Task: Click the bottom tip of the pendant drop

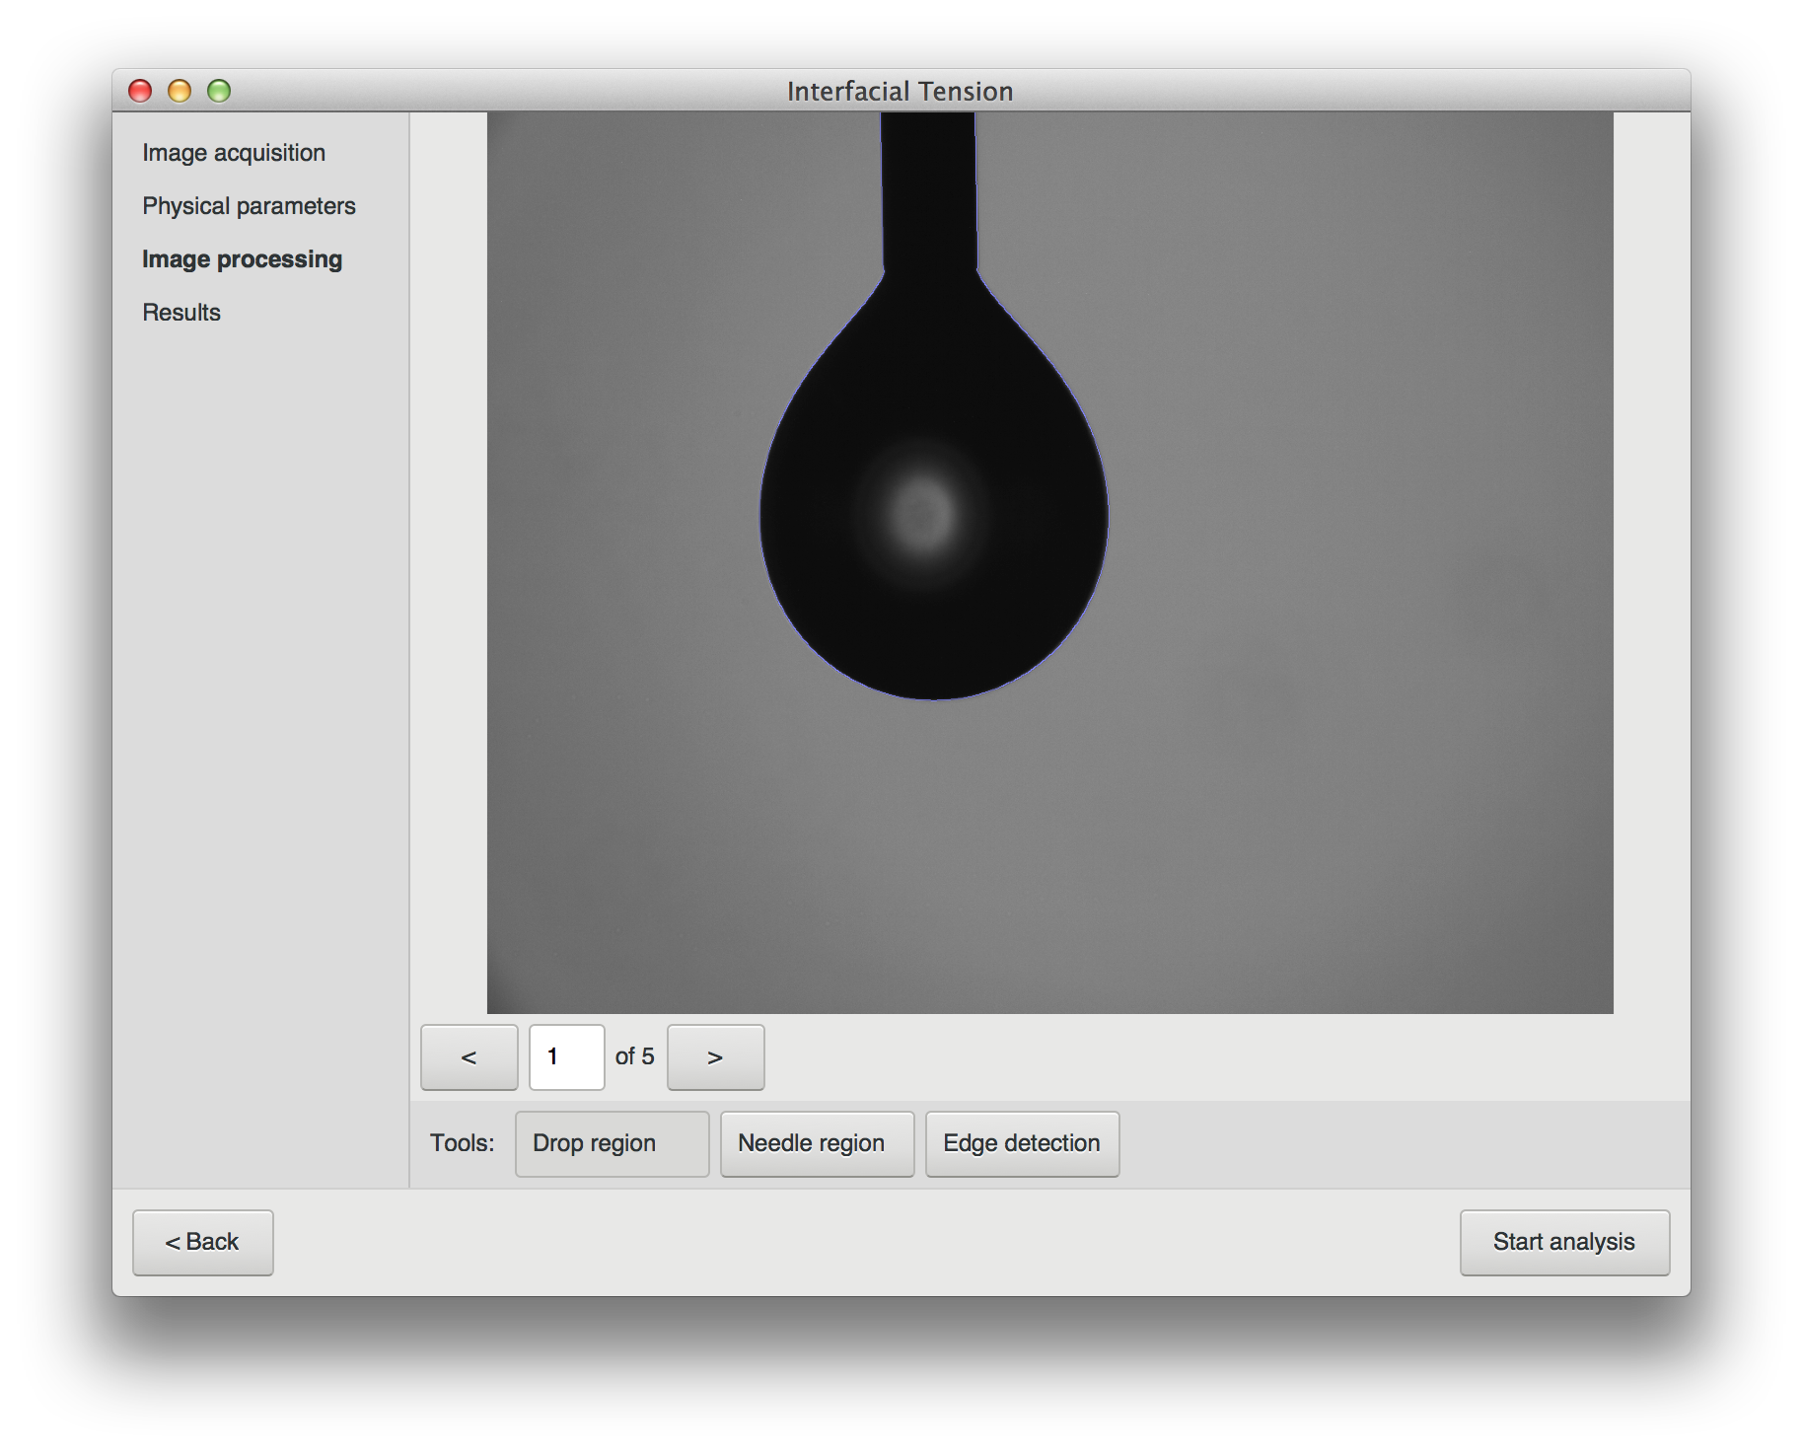Action: (933, 696)
